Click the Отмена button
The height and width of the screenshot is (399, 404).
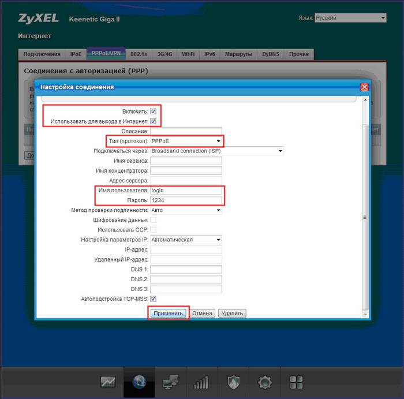coord(202,313)
